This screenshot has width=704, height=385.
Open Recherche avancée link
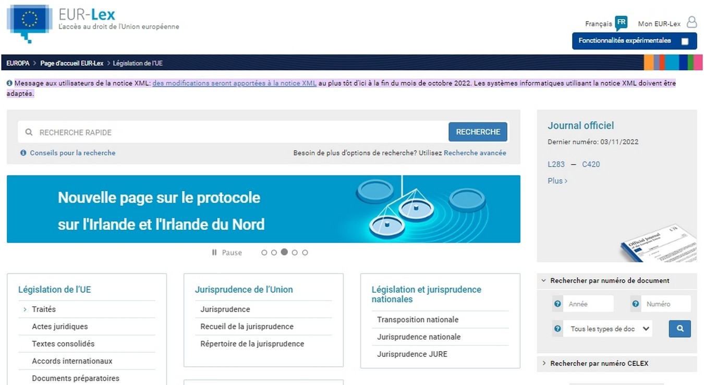[x=475, y=153]
